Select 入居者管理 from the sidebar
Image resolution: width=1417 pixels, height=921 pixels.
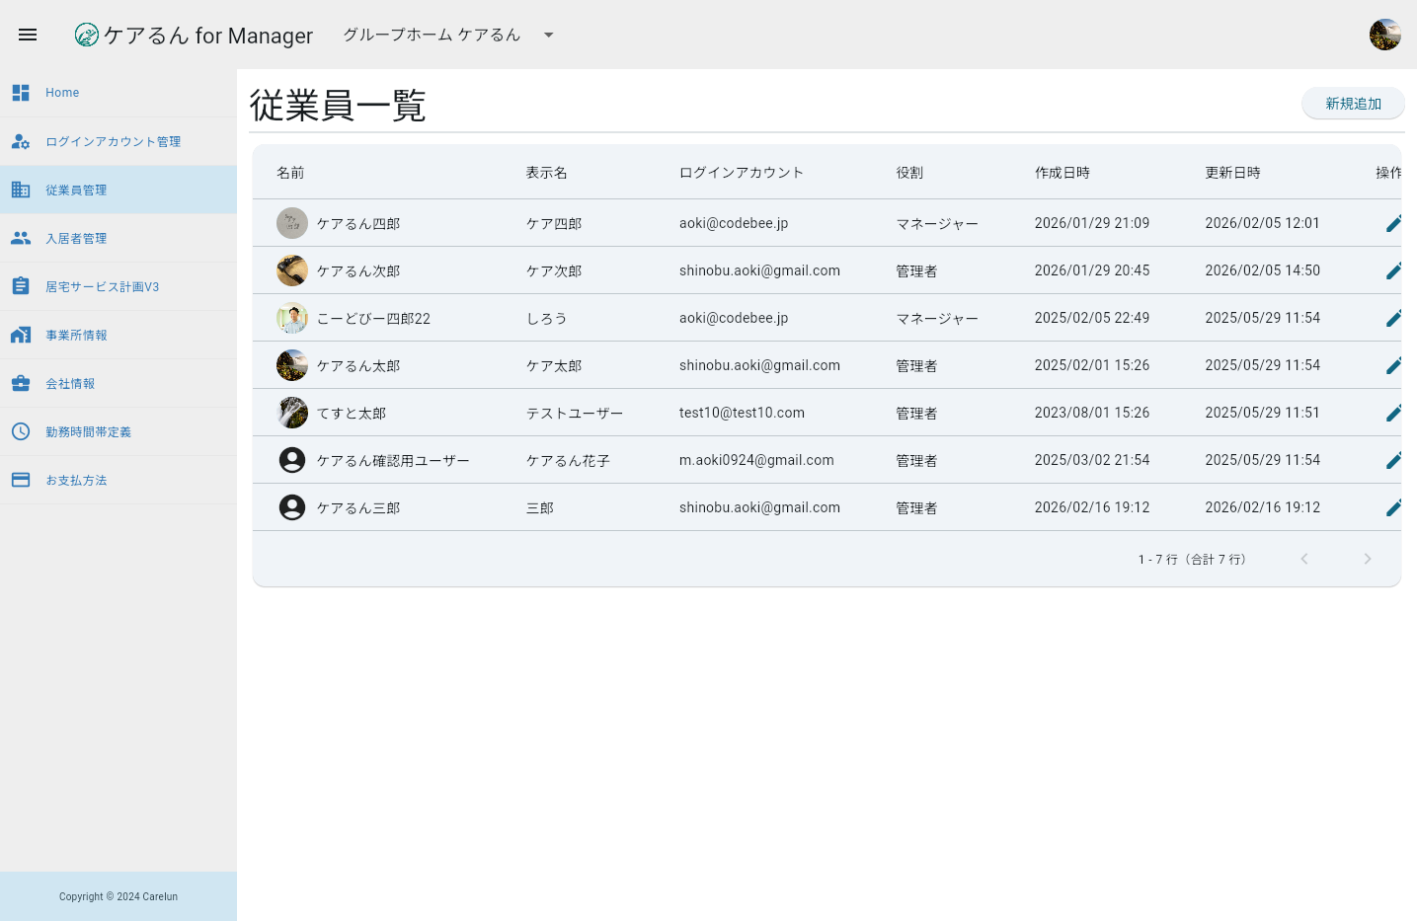pyautogui.click(x=76, y=238)
